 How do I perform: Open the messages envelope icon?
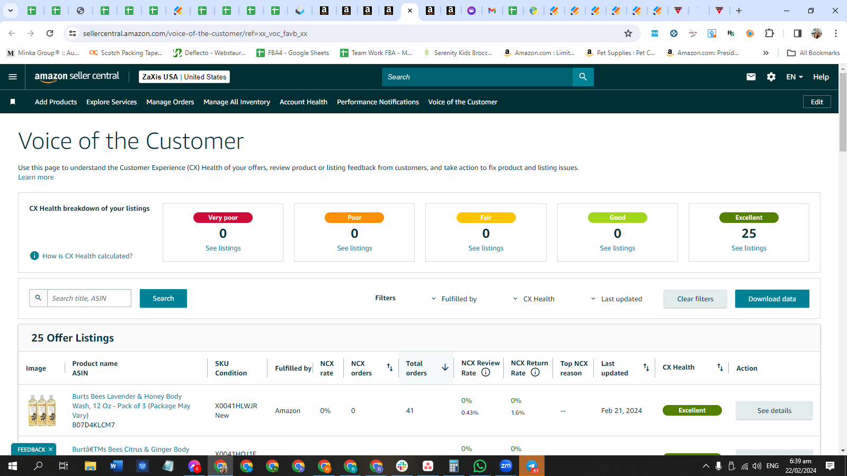751,77
